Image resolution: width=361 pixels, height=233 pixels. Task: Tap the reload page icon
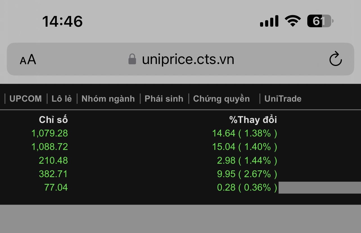[x=335, y=59]
